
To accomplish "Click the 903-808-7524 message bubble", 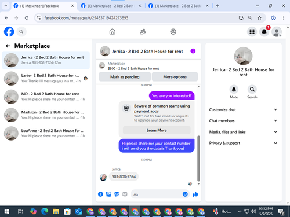I will [124, 176].
